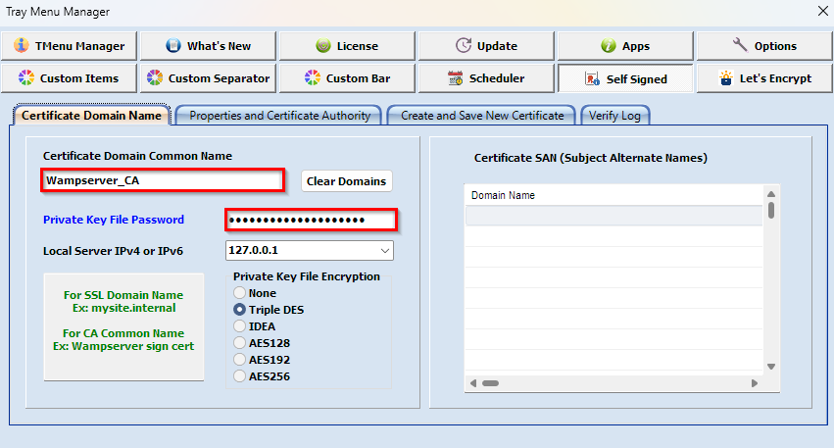Click the Private Key File Password field
Screen dimensions: 834x448
311,221
